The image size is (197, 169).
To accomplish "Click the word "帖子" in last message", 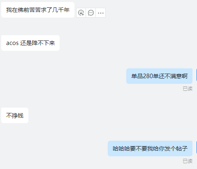I will (182, 149).
